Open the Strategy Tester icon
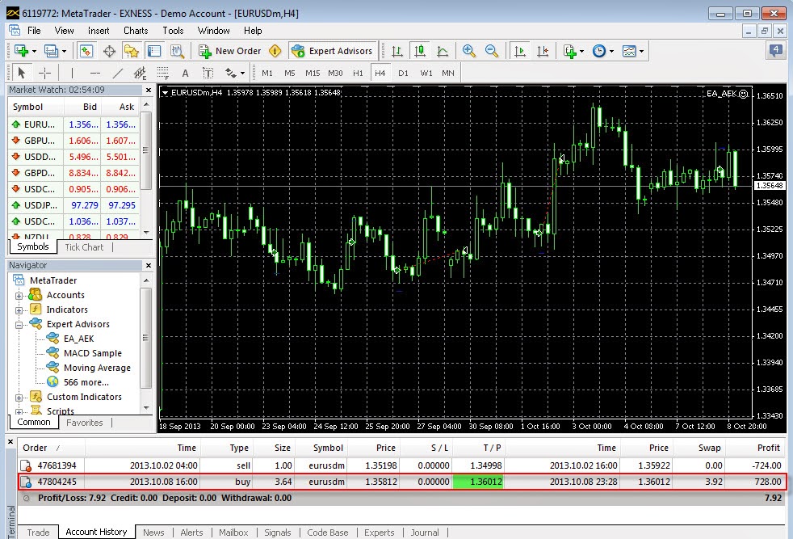This screenshot has width=793, height=539. pos(177,51)
